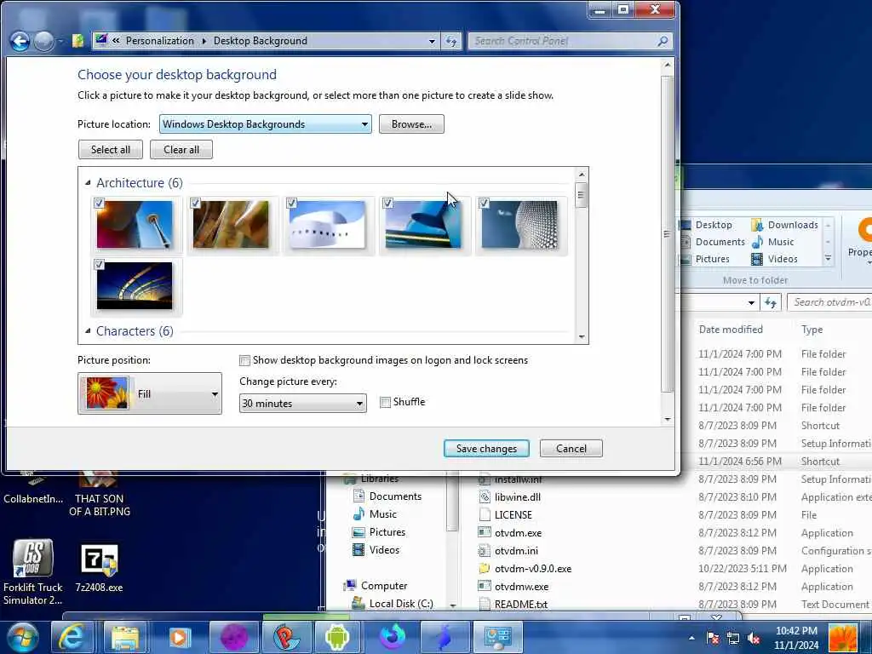Click the Desktop Background breadcrumb
This screenshot has width=872, height=654.
click(261, 41)
